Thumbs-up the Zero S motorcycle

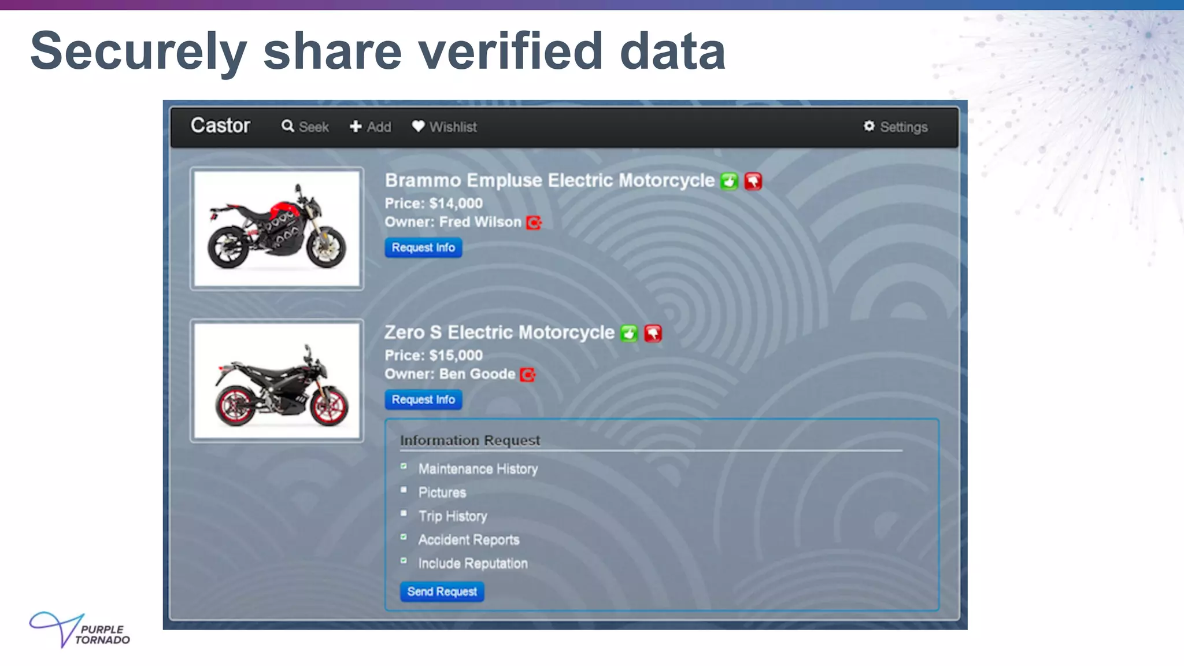click(x=629, y=333)
